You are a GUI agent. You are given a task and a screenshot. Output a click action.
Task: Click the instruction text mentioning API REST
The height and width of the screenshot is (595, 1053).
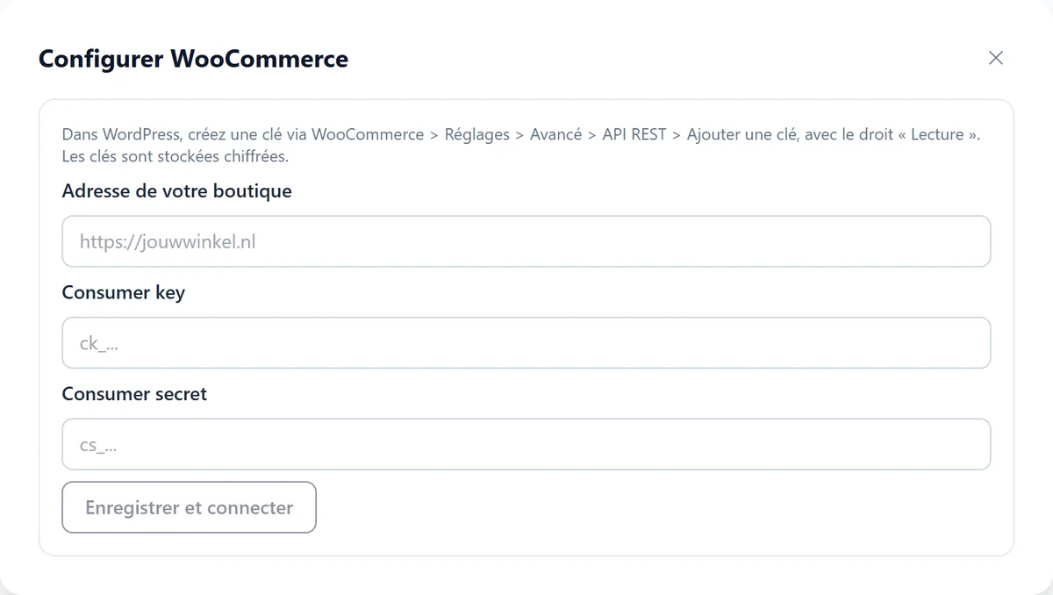[521, 146]
